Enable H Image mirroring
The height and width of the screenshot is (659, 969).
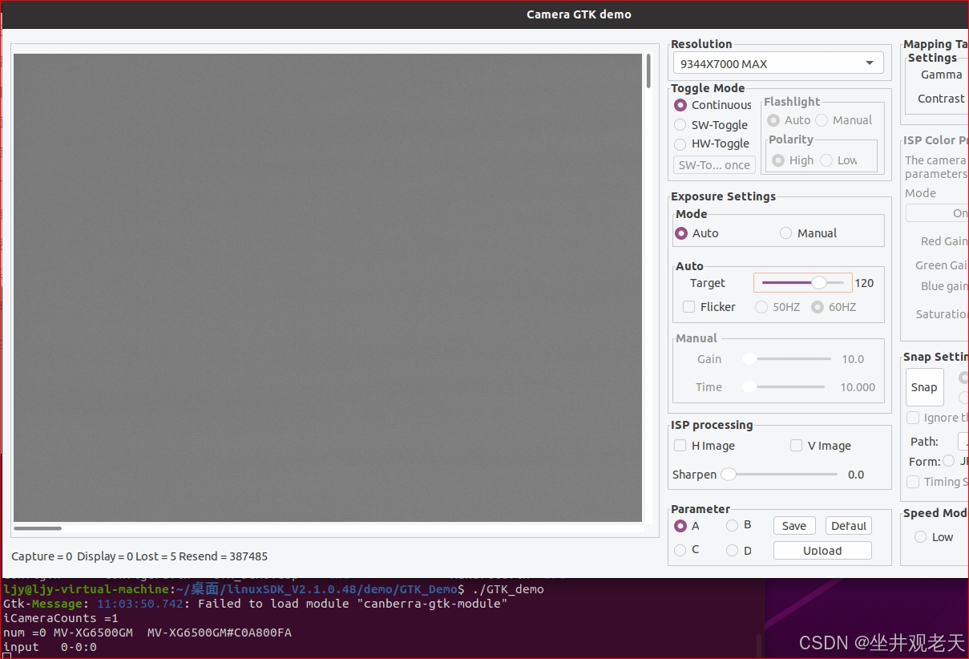[x=680, y=445]
